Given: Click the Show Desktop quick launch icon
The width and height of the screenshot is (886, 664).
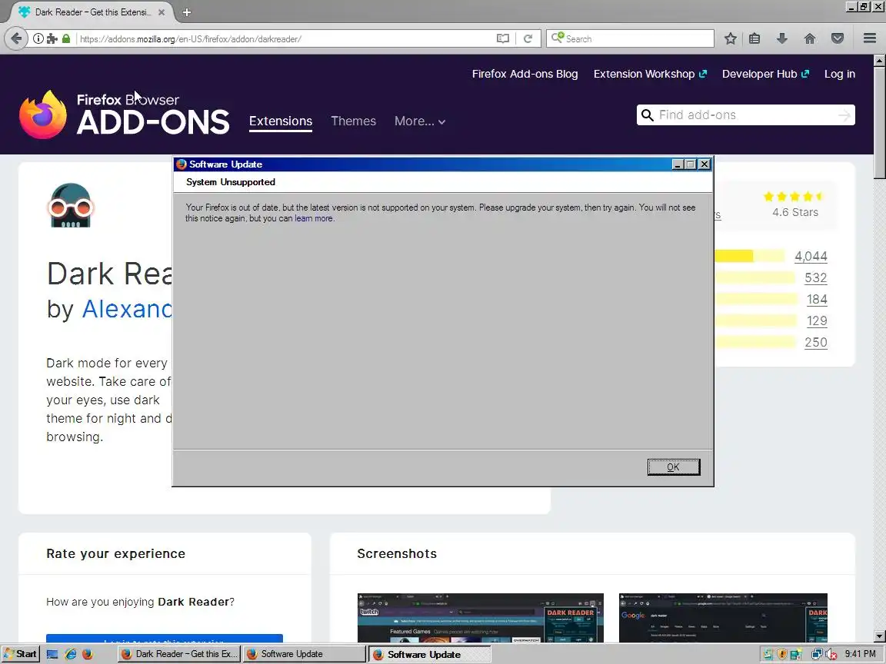Looking at the screenshot, I should [52, 654].
